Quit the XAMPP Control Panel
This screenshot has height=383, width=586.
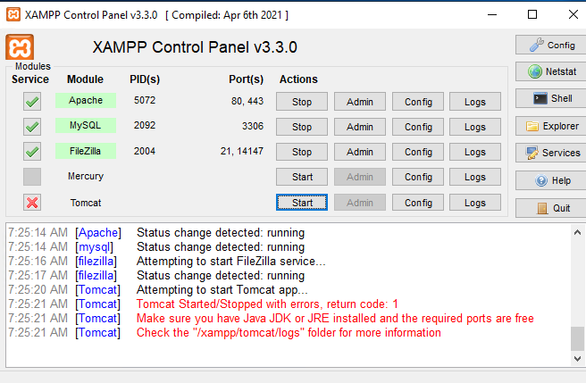[551, 208]
